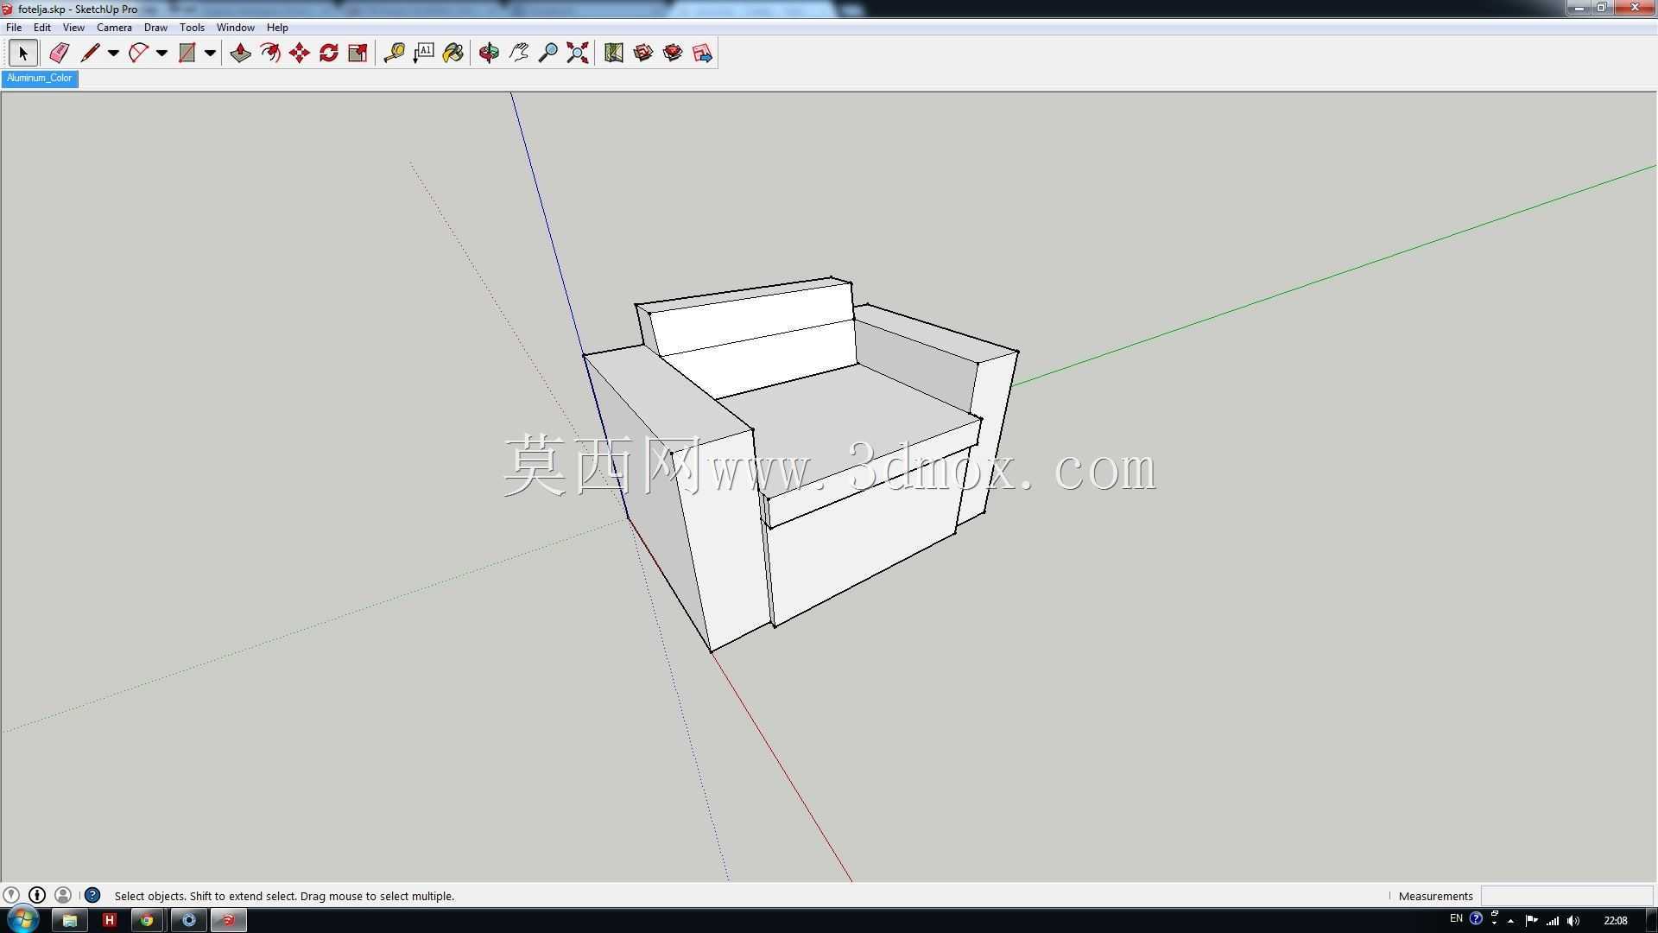The width and height of the screenshot is (1658, 933).
Task: Click the blue help tray icon
Action: (1476, 918)
